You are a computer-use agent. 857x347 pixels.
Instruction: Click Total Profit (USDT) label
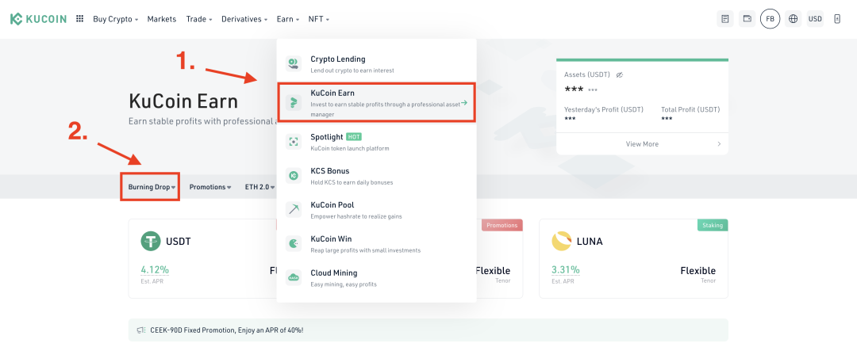click(690, 109)
